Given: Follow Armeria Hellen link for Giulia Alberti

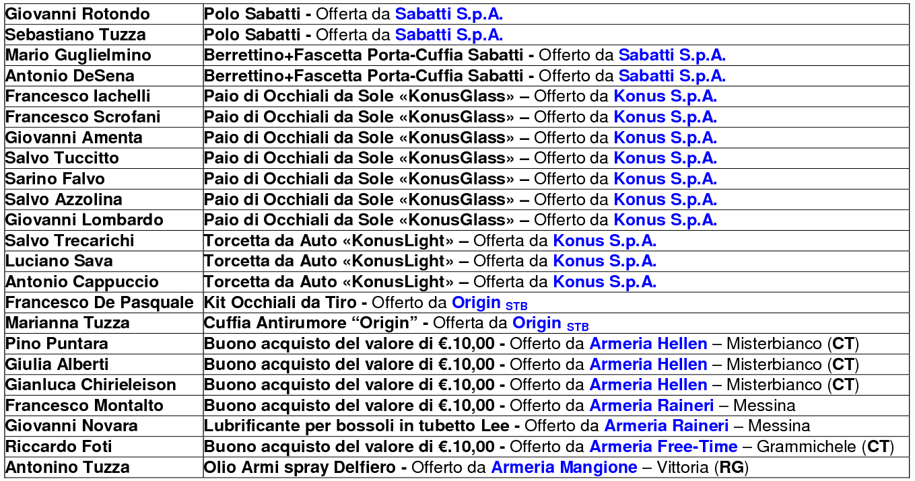Looking at the screenshot, I should 648,364.
